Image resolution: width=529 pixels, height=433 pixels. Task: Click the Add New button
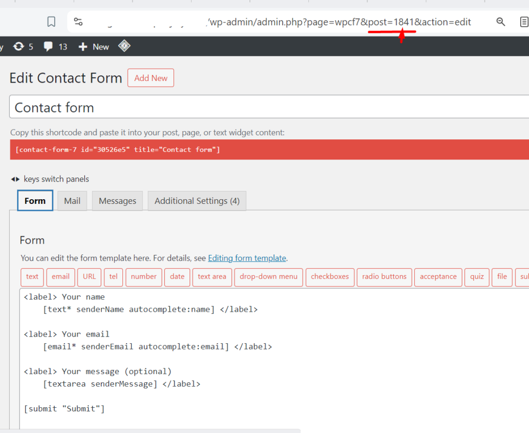pyautogui.click(x=151, y=78)
